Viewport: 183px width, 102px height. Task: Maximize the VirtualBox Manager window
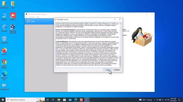147,14
